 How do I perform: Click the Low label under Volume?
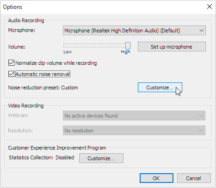click(x=68, y=52)
